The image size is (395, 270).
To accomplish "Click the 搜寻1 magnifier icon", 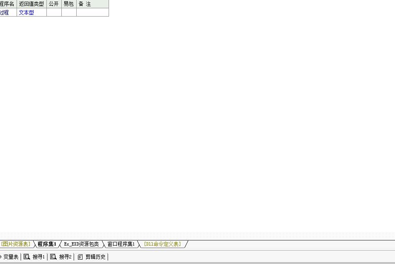I will pyautogui.click(x=27, y=257).
